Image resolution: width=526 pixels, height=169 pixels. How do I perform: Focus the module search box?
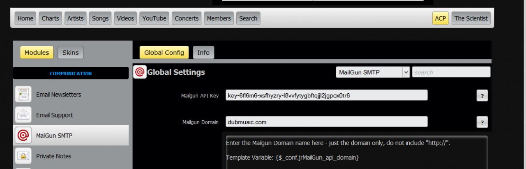pyautogui.click(x=451, y=72)
